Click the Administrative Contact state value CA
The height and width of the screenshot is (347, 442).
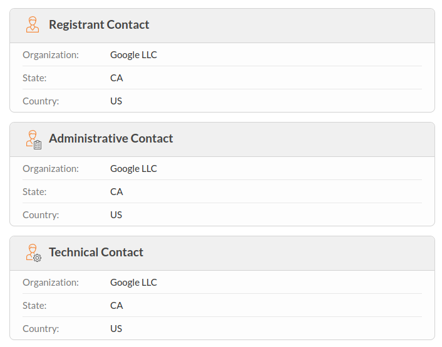pos(116,192)
